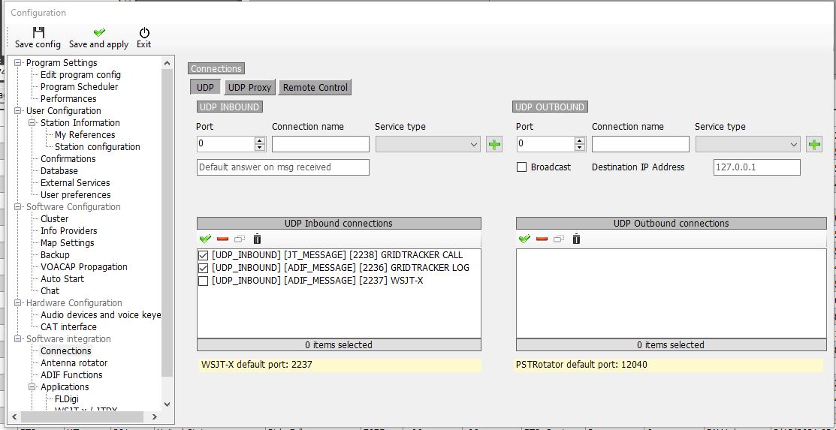Click tree panel scroll down arrow
This screenshot has height=430, width=836.
coord(167,405)
